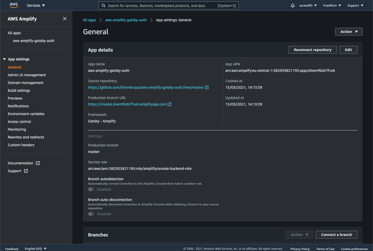Open Domain management settings

pos(26,83)
